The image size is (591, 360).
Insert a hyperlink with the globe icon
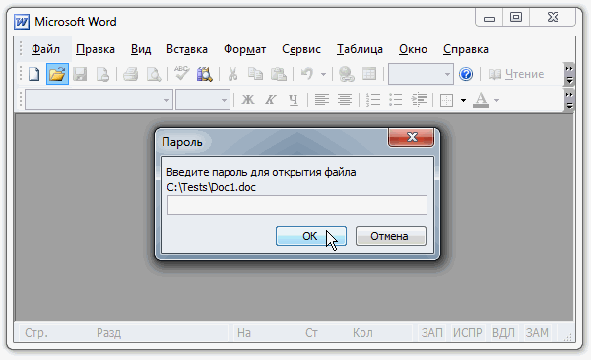[346, 74]
